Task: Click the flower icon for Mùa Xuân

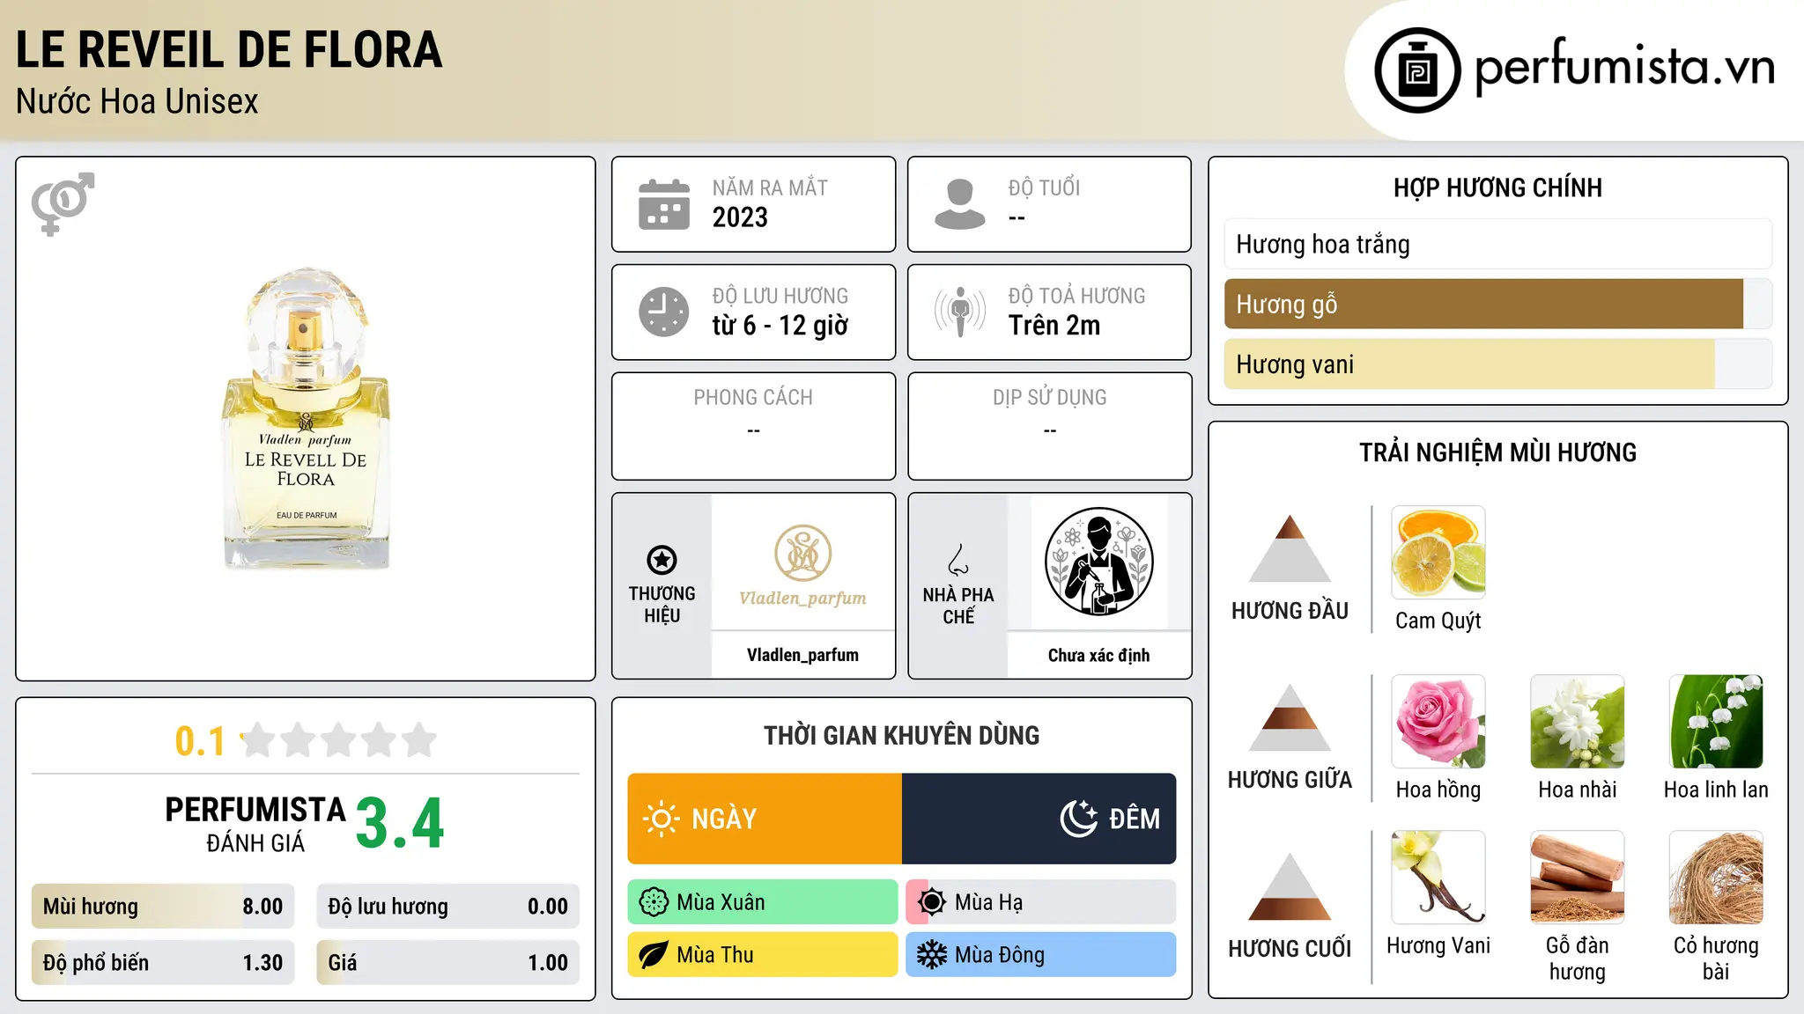Action: coord(654,902)
